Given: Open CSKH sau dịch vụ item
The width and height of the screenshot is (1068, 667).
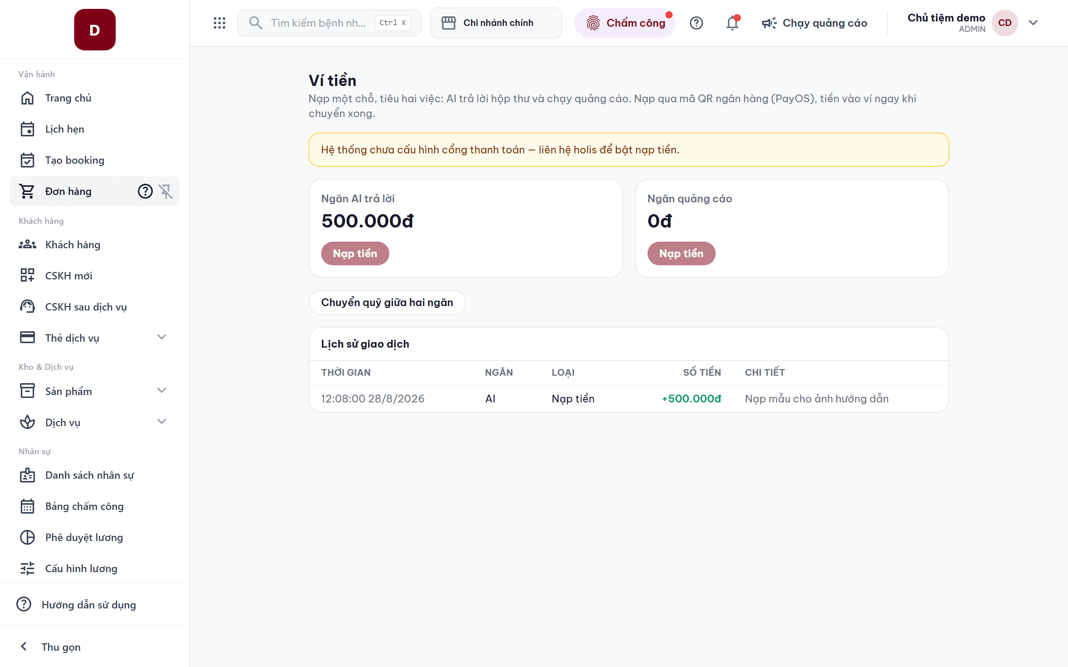Looking at the screenshot, I should (95, 307).
